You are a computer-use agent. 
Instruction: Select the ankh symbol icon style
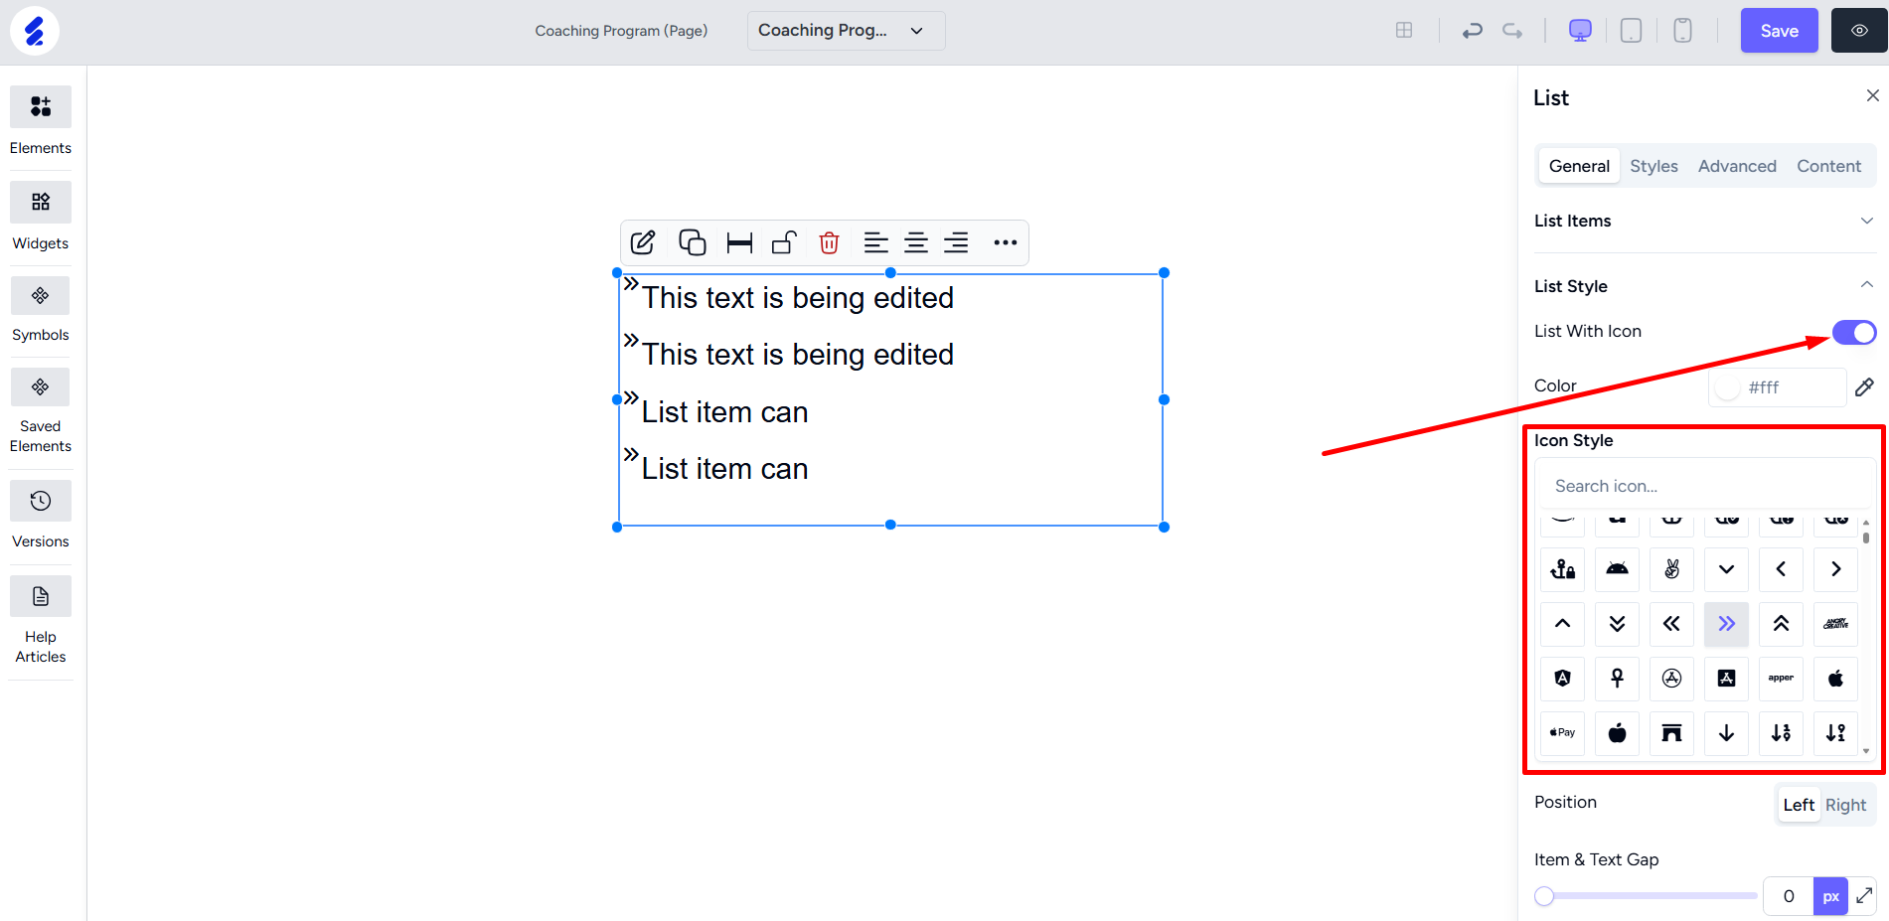(x=1617, y=679)
